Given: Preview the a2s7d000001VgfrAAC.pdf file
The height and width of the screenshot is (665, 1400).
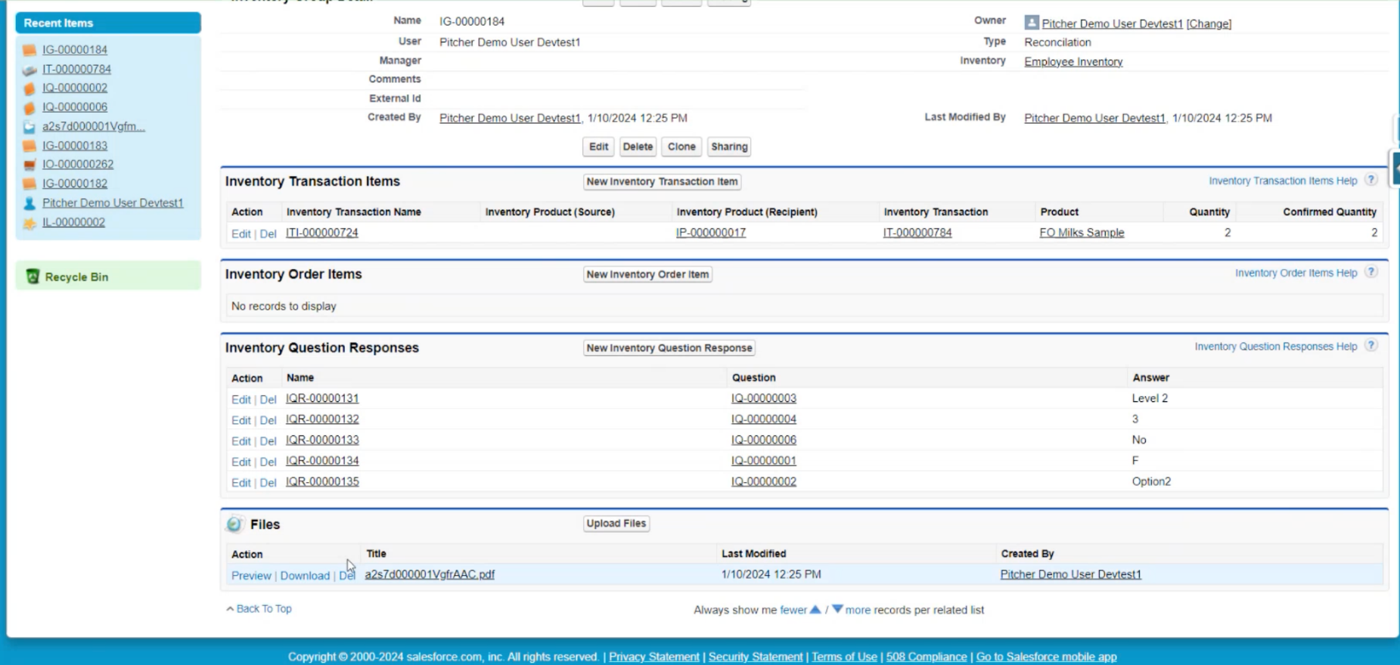Looking at the screenshot, I should pos(250,576).
